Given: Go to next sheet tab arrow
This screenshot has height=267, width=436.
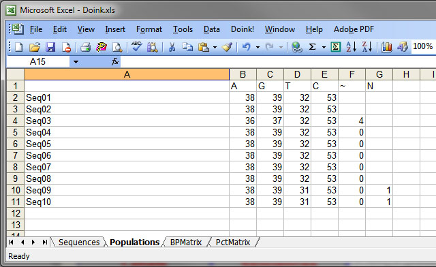Looking at the screenshot, I should click(x=33, y=242).
